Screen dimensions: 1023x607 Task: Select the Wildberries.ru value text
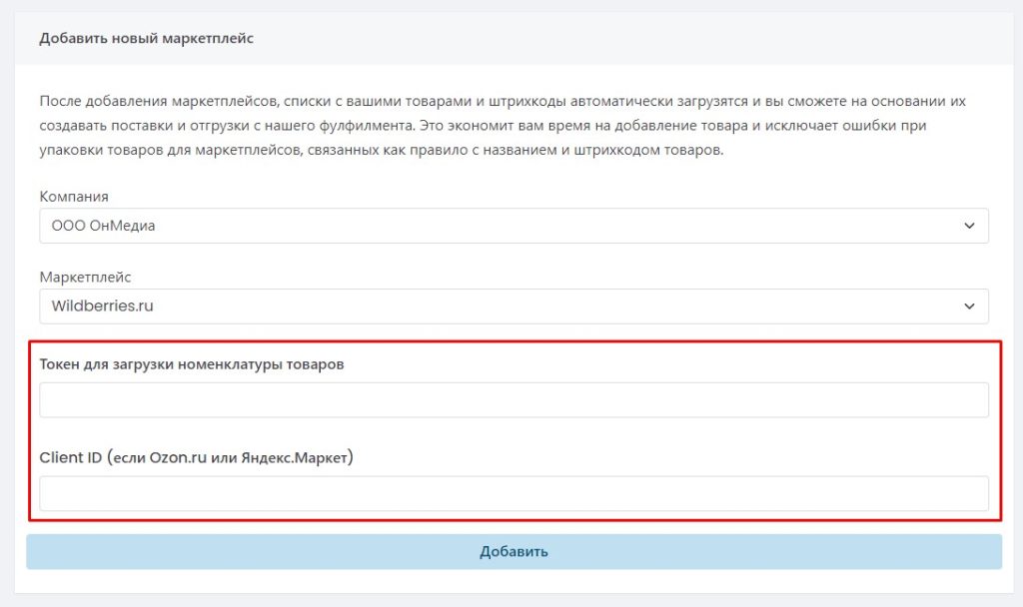tap(103, 306)
